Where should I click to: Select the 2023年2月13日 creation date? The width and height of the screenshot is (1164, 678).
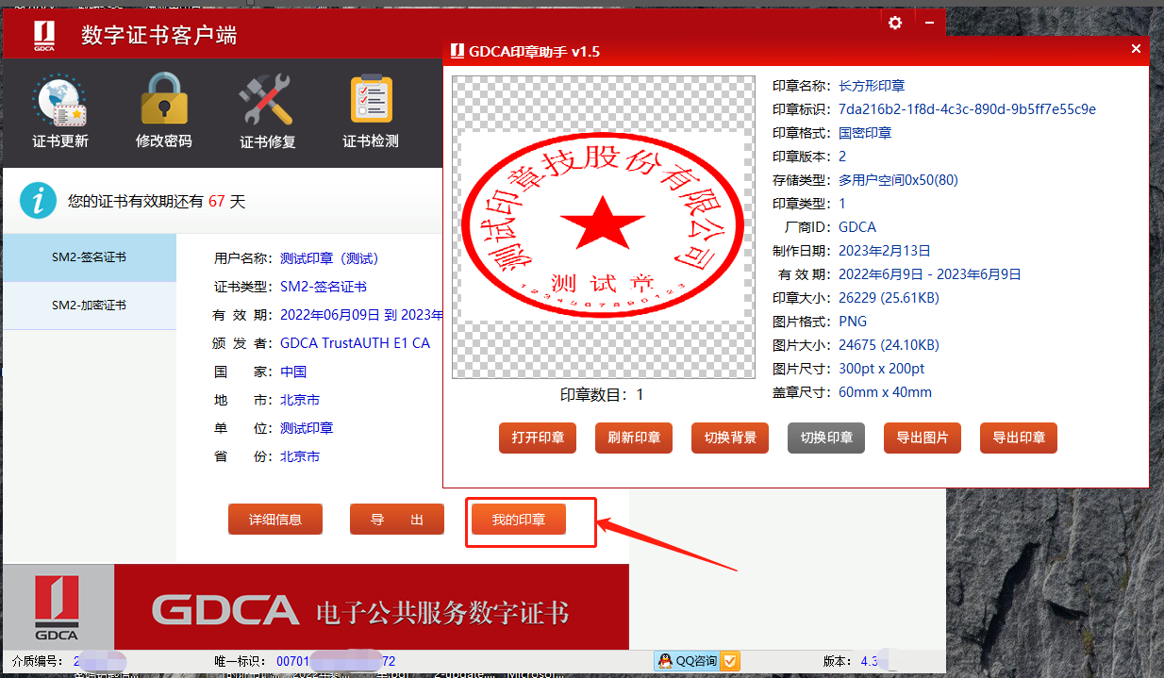click(884, 251)
